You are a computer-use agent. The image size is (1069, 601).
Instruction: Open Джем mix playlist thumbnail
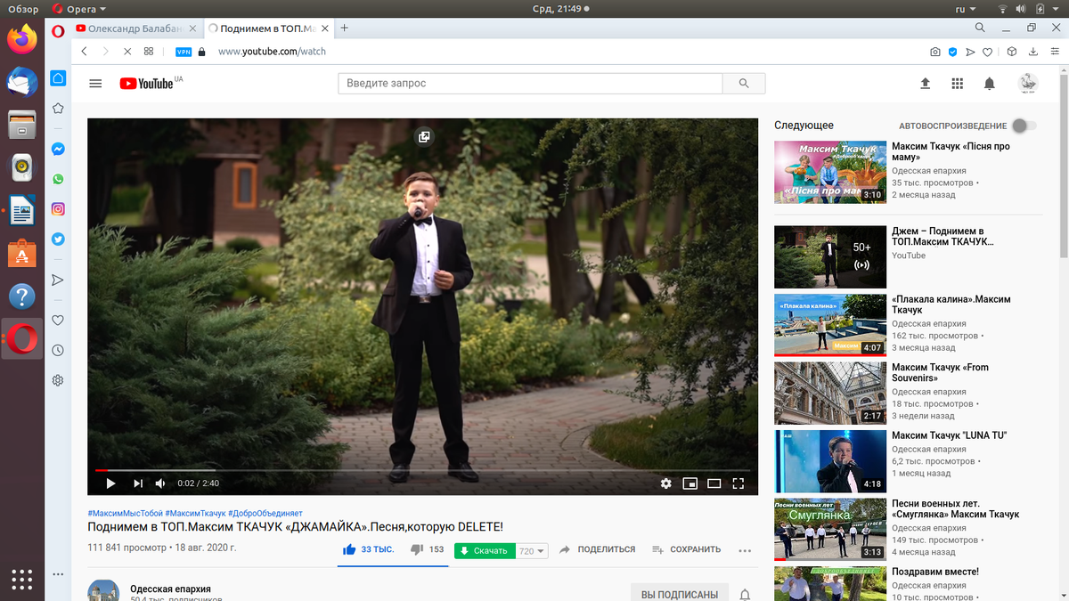[x=830, y=256]
